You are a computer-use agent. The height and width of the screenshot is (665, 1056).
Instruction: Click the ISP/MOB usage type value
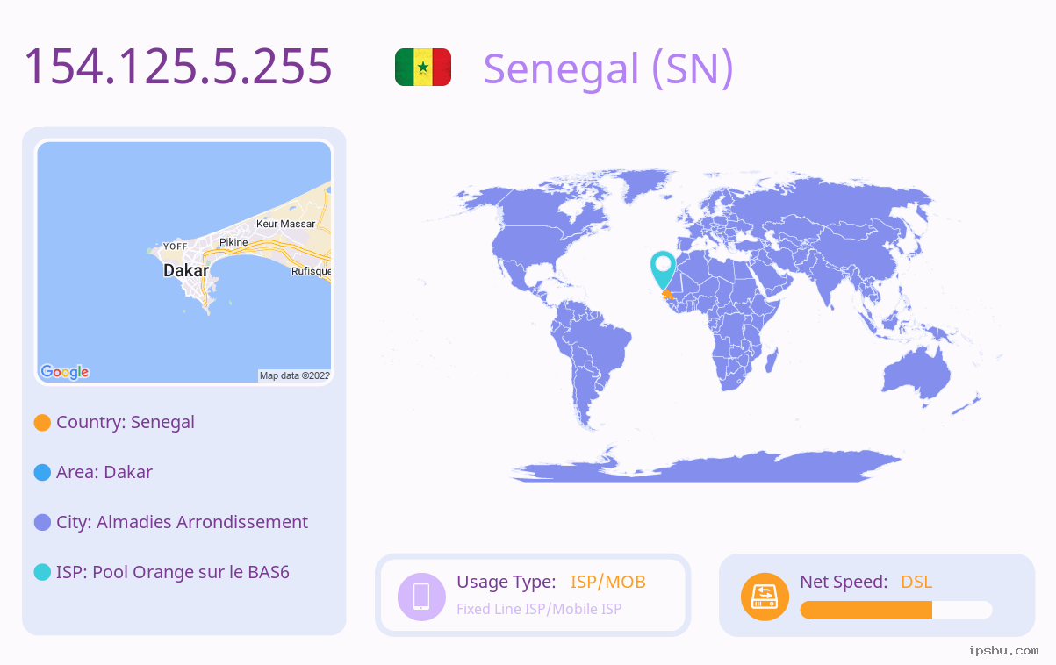point(608,582)
